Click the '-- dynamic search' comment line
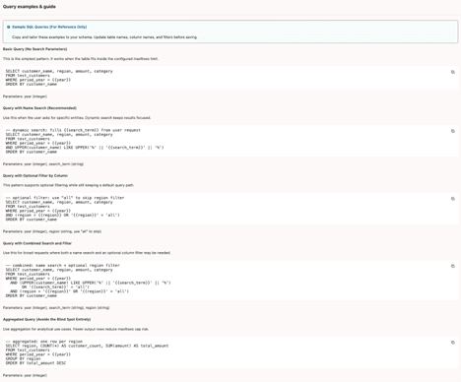 (73, 130)
